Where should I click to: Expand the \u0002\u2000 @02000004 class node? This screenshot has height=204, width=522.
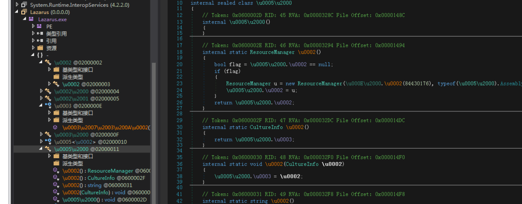click(41, 91)
